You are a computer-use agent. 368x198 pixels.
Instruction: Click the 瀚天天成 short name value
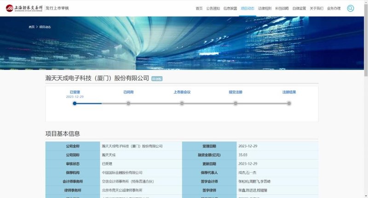[x=109, y=155]
